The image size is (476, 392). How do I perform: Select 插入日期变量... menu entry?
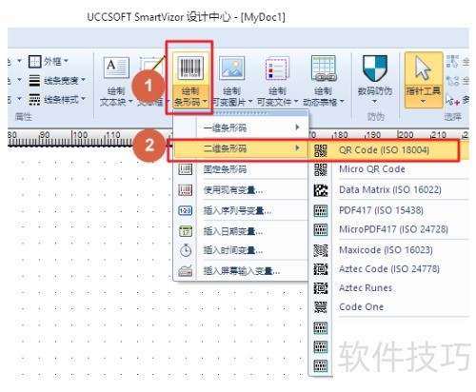(x=241, y=231)
